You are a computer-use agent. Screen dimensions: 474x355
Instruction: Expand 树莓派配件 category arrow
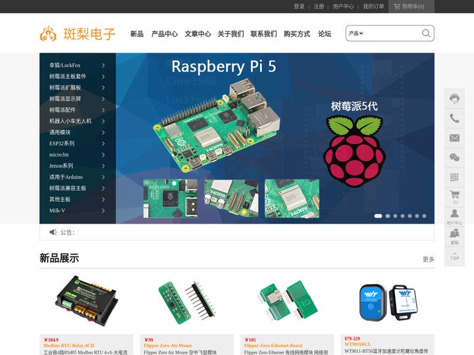103,110
